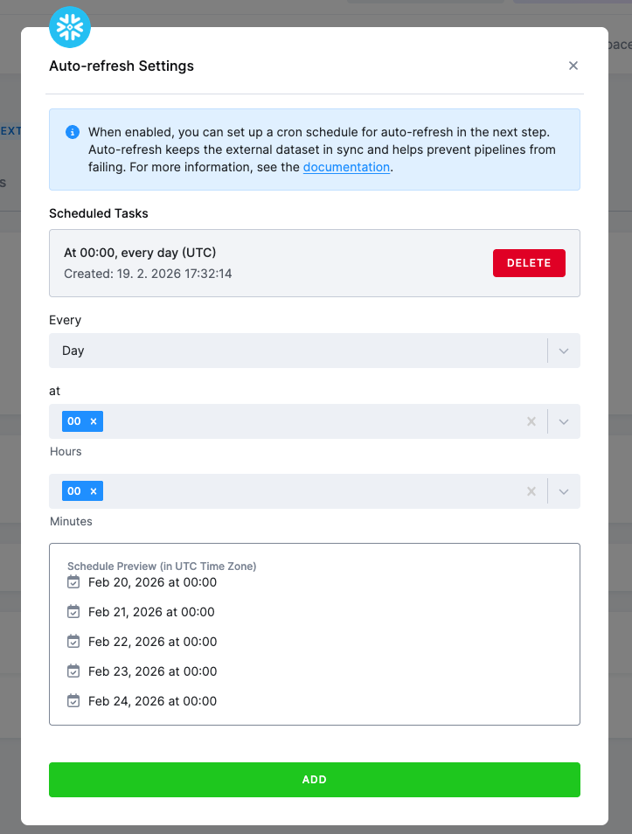Click the calendar icon beside Feb 23, 2026
The width and height of the screenshot is (632, 834).
click(73, 671)
